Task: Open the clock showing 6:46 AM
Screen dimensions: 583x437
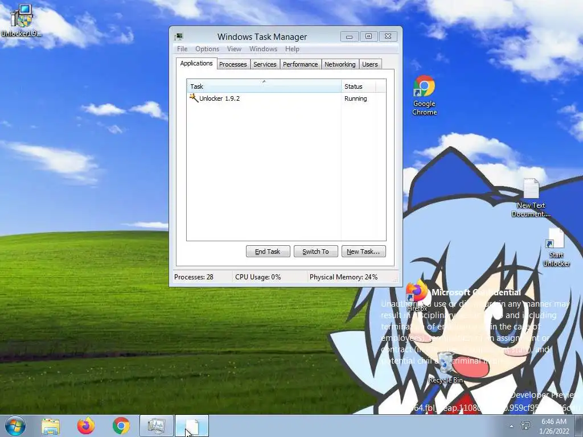Action: 554,426
